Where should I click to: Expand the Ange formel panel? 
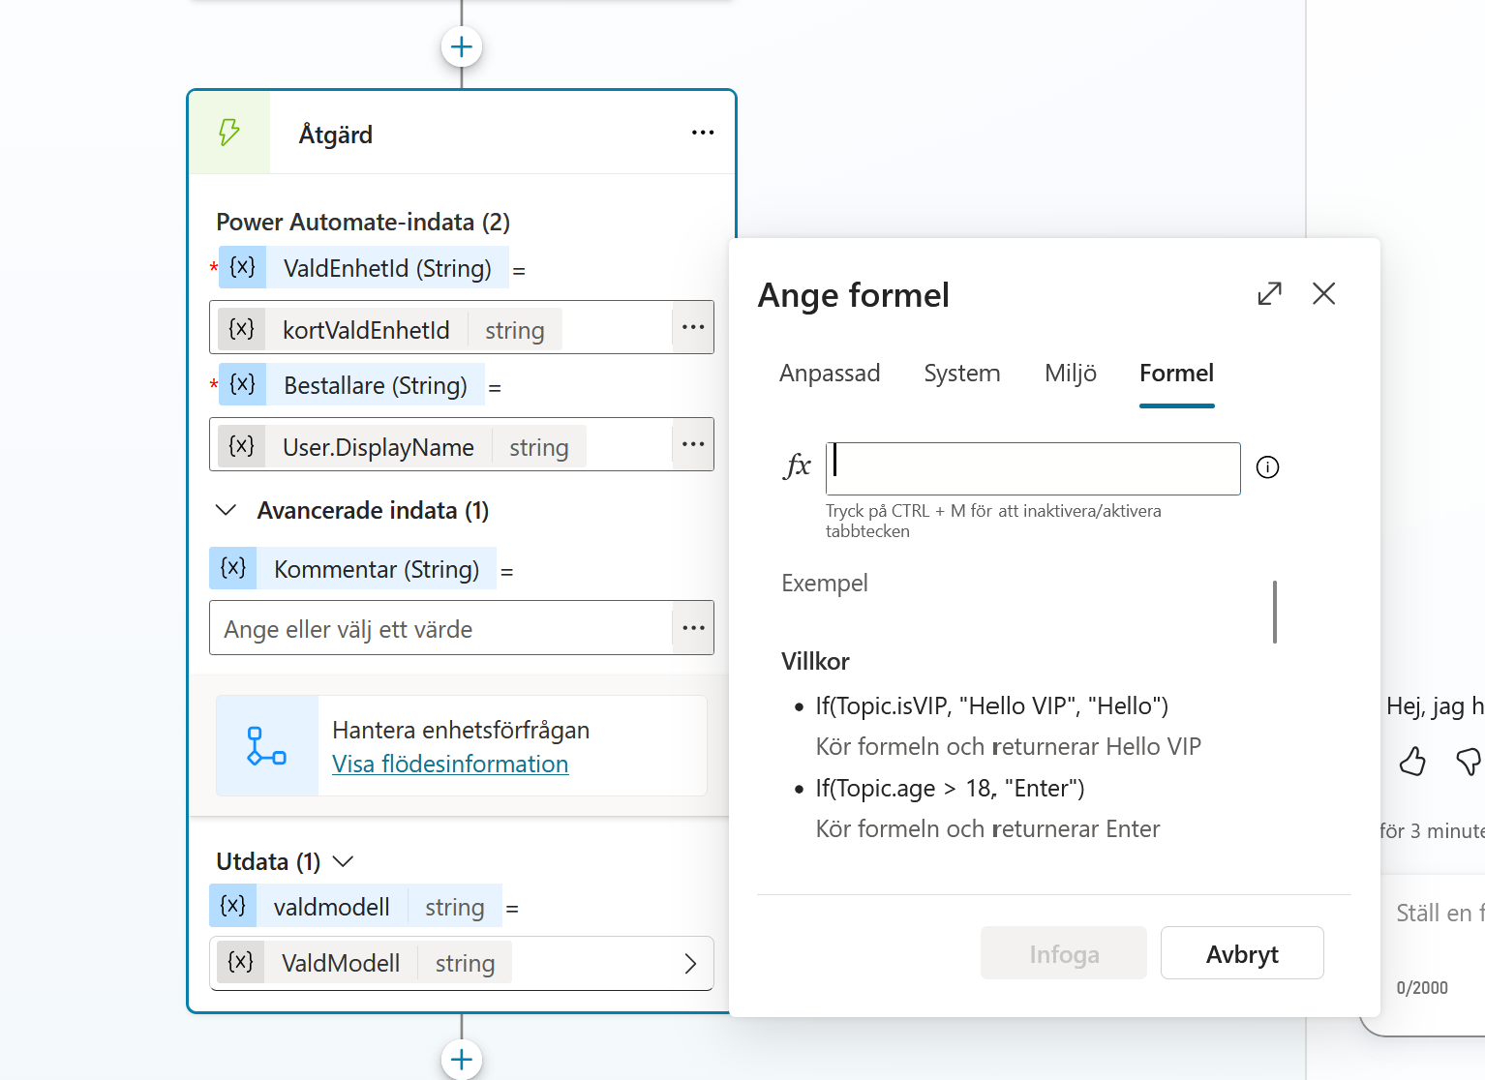(x=1269, y=293)
